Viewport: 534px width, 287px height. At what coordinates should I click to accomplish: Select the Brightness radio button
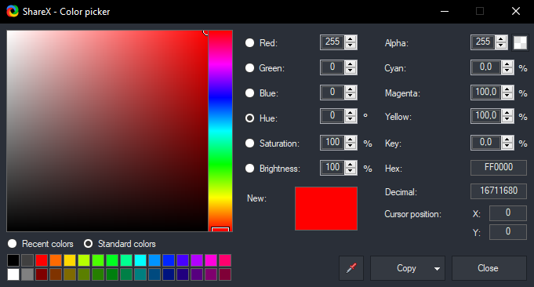(249, 168)
